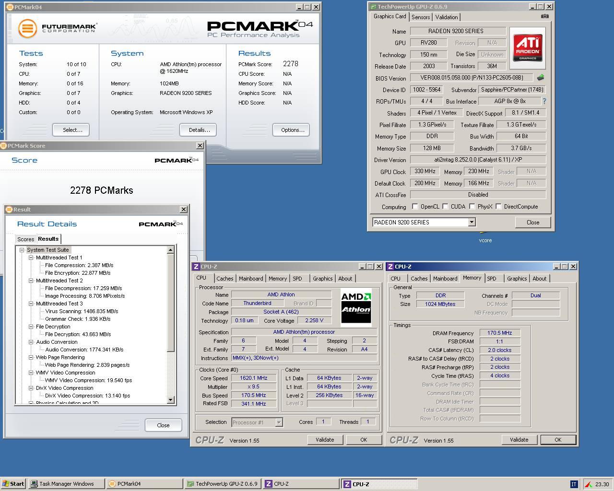Open the Scores tab in Result Details

click(25, 239)
